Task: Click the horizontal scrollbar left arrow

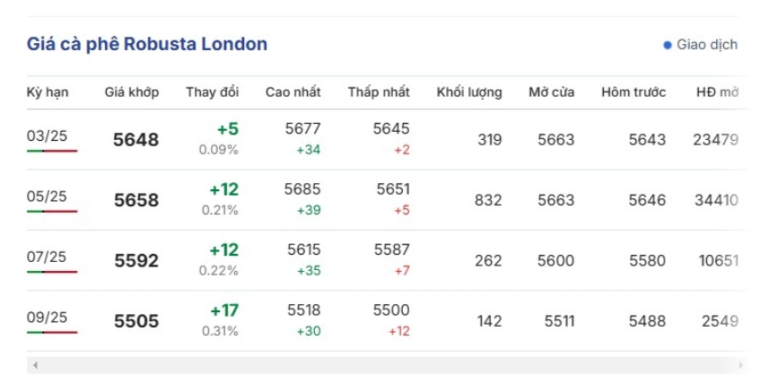Action: pos(34,365)
